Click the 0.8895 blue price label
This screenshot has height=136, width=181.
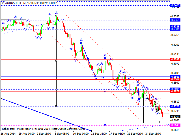coord(175,89)
